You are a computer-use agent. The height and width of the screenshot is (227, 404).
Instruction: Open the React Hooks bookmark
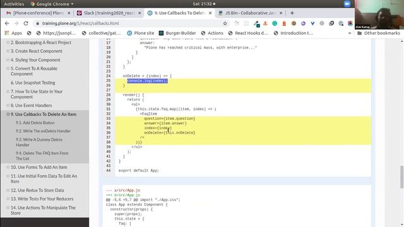point(248,33)
